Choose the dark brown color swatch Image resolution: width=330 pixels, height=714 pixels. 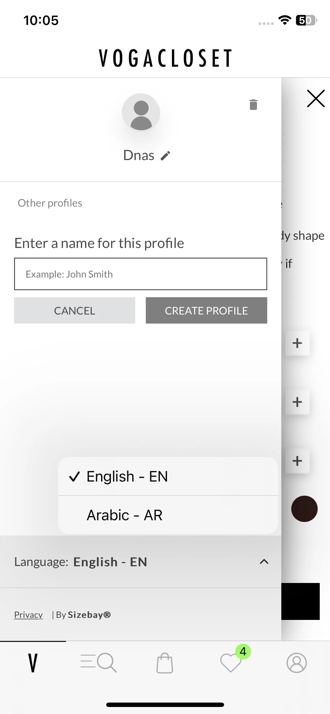pyautogui.click(x=304, y=509)
